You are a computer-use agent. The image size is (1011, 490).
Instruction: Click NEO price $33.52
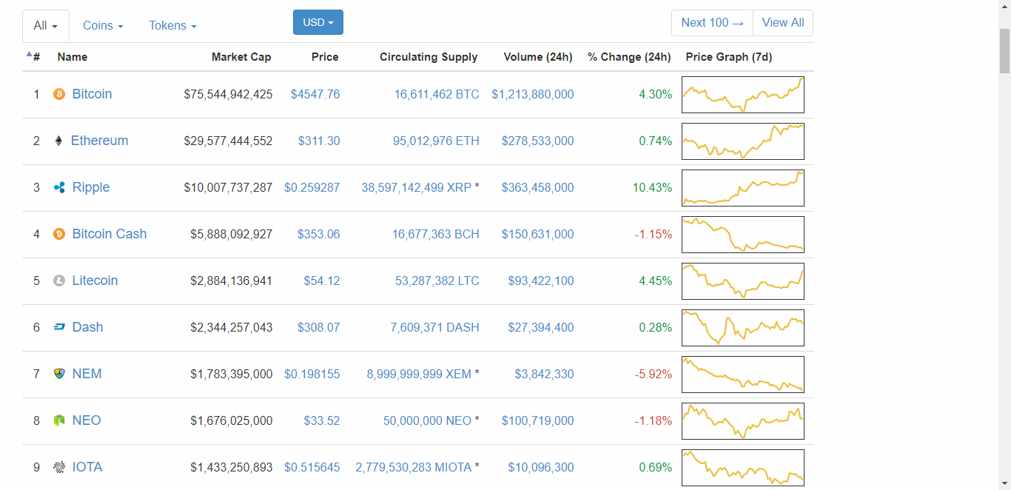(x=322, y=421)
